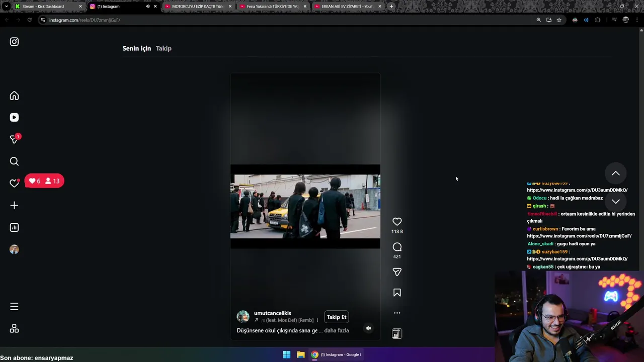Open the browser extensions puzzle icon
The width and height of the screenshot is (644, 362).
click(598, 20)
